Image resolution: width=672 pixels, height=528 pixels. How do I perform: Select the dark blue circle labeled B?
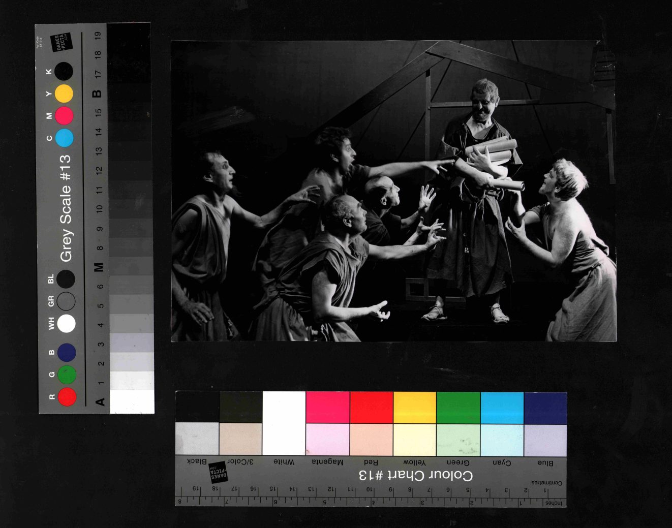67,353
